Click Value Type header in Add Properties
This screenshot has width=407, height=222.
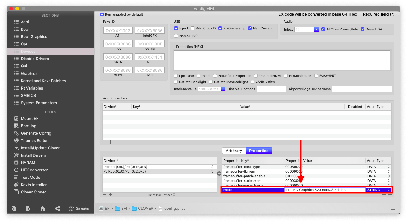pyautogui.click(x=378, y=107)
